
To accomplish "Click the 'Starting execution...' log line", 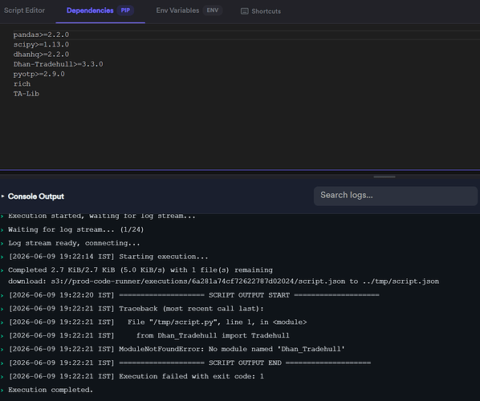I will coord(108,257).
